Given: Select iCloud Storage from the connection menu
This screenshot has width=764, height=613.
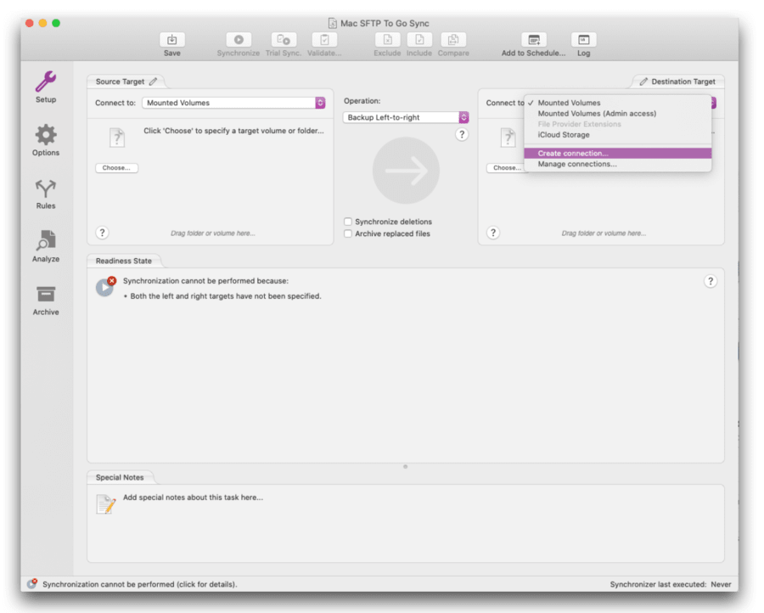Looking at the screenshot, I should pyautogui.click(x=565, y=134).
